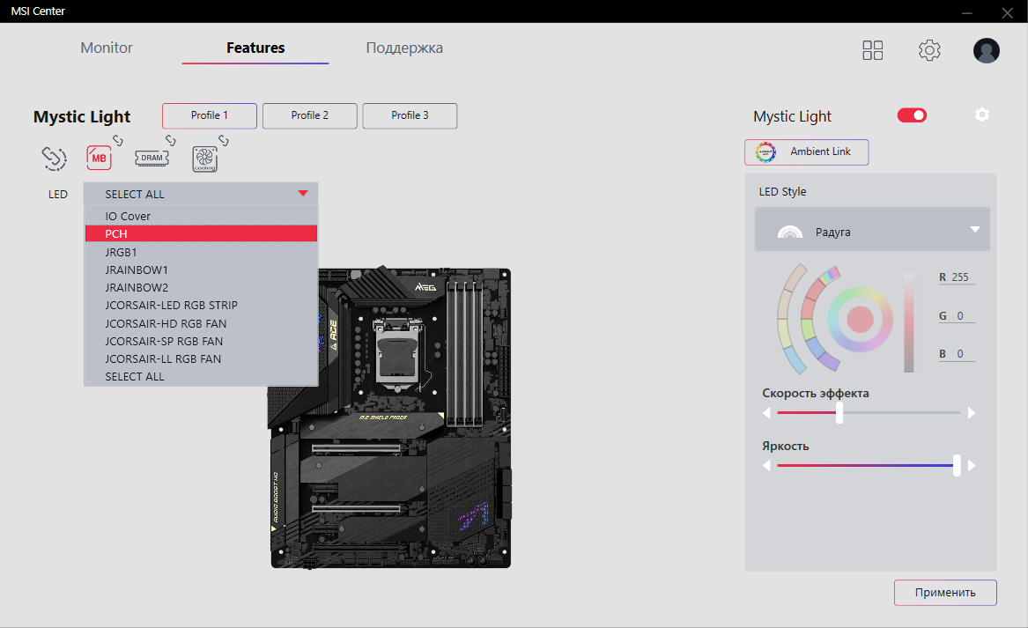Switch to the Поддержка tab

pyautogui.click(x=403, y=48)
